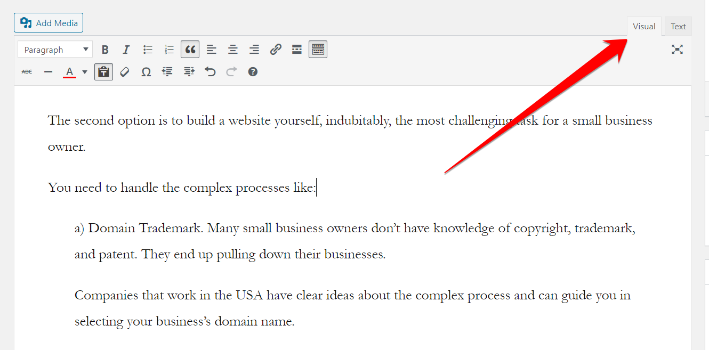Image resolution: width=709 pixels, height=350 pixels.
Task: Toggle the toolbar kitchen sink
Action: [x=318, y=50]
